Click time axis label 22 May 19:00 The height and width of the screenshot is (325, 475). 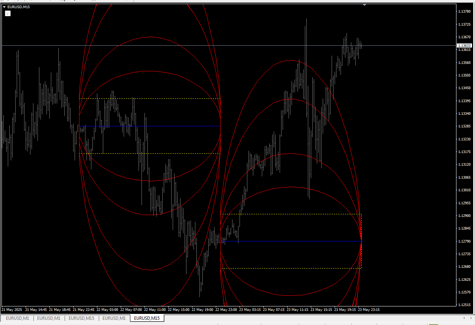(202, 309)
